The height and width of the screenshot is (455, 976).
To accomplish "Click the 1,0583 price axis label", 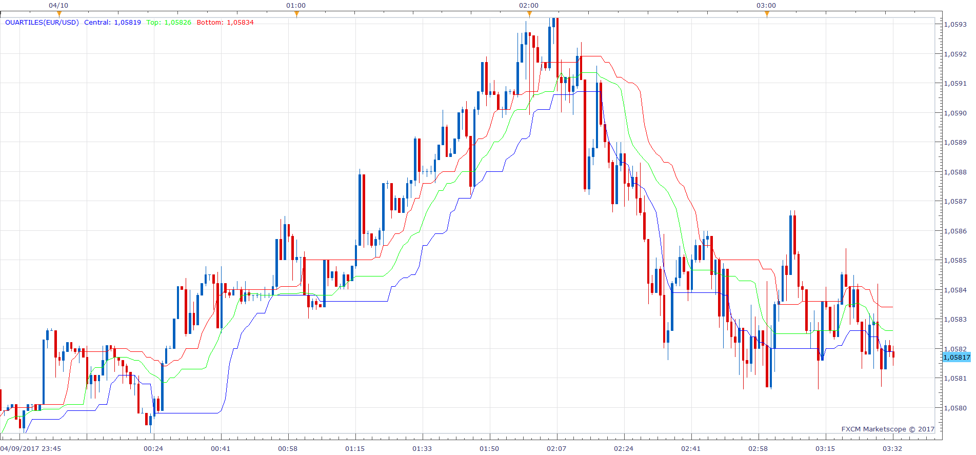I will tap(955, 319).
